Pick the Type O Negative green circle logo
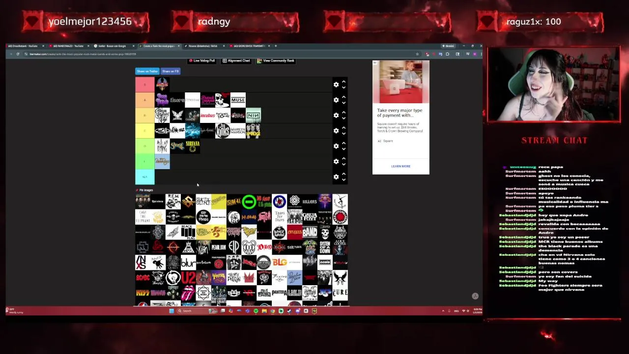The width and height of the screenshot is (629, 354). [x=249, y=202]
